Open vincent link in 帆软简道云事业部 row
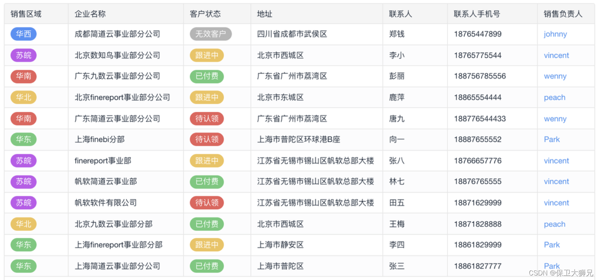This screenshot has height=280, width=599. [x=556, y=181]
